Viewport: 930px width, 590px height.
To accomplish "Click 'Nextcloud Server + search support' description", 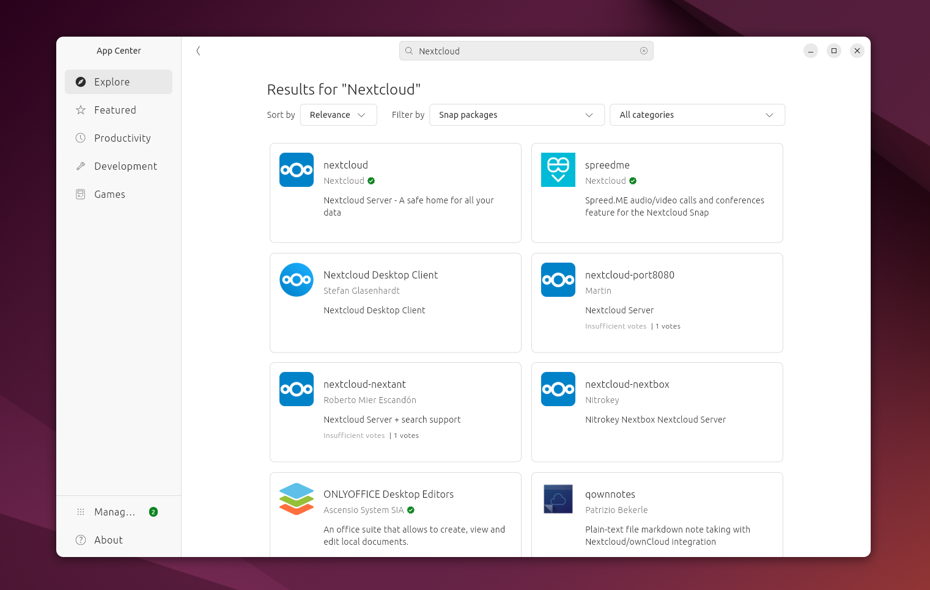I will point(392,420).
